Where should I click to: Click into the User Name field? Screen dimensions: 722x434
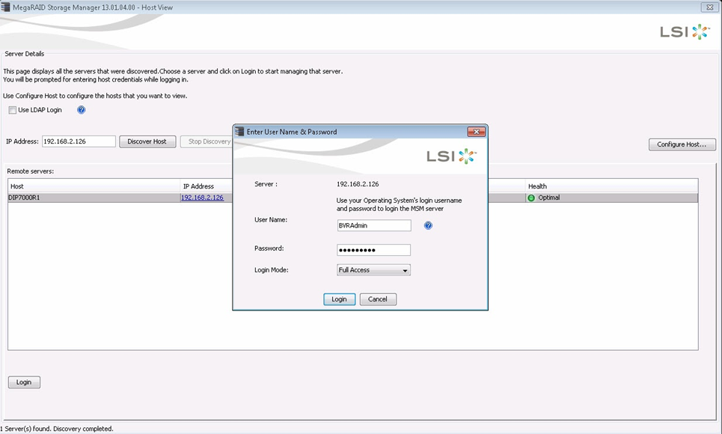374,225
